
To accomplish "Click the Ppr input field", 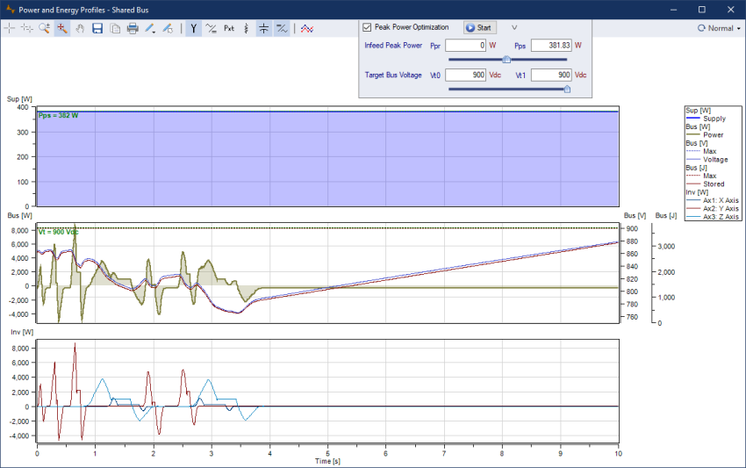I will point(465,45).
